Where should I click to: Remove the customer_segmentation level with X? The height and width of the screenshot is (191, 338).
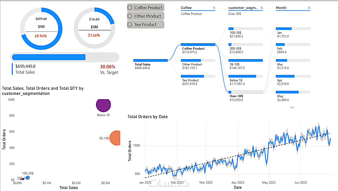coord(261,8)
